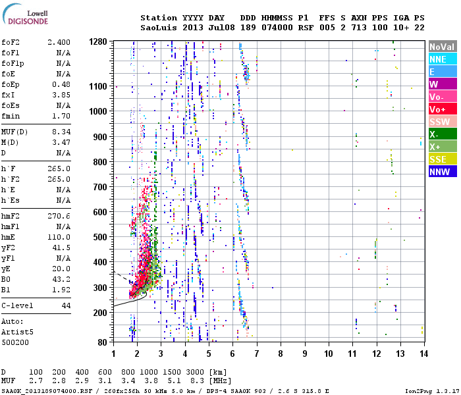Image resolution: width=461 pixels, height=395 pixels.
Task: Click the hmF2 value 270.6
Action: point(59,216)
